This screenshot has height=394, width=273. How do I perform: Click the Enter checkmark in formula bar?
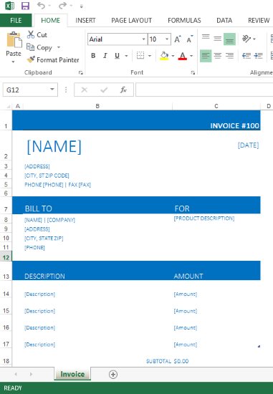click(x=104, y=90)
